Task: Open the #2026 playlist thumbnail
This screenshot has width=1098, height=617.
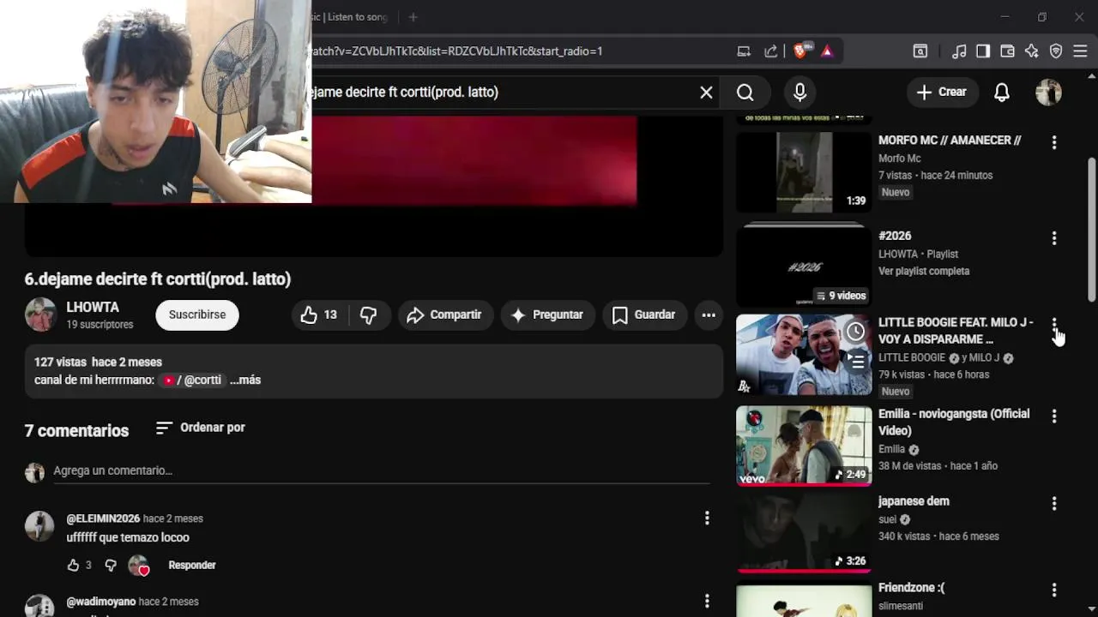Action: pyautogui.click(x=804, y=265)
